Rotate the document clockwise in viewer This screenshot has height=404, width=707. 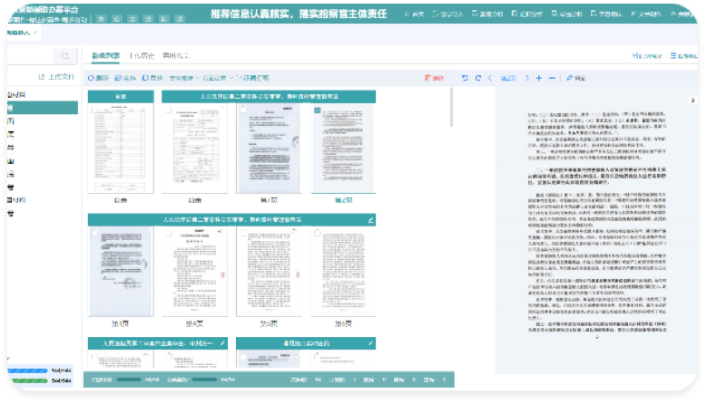(477, 78)
